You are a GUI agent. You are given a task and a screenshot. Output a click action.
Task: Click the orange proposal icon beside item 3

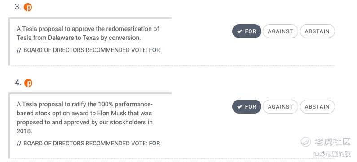[x=28, y=7]
